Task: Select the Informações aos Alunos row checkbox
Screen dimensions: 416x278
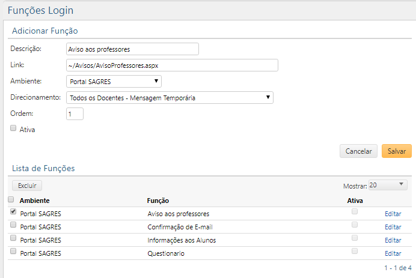Action: [x=13, y=238]
